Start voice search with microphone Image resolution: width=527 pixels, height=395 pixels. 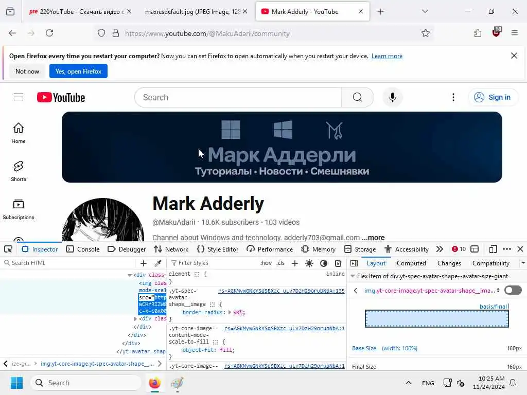tap(392, 97)
